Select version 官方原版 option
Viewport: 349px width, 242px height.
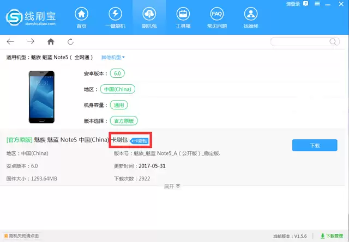124,121
